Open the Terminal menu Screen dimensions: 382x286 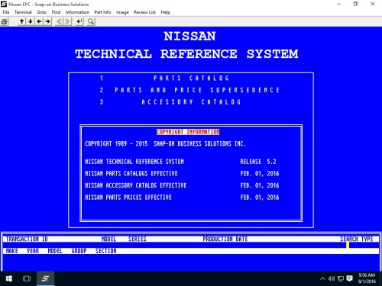[23, 12]
